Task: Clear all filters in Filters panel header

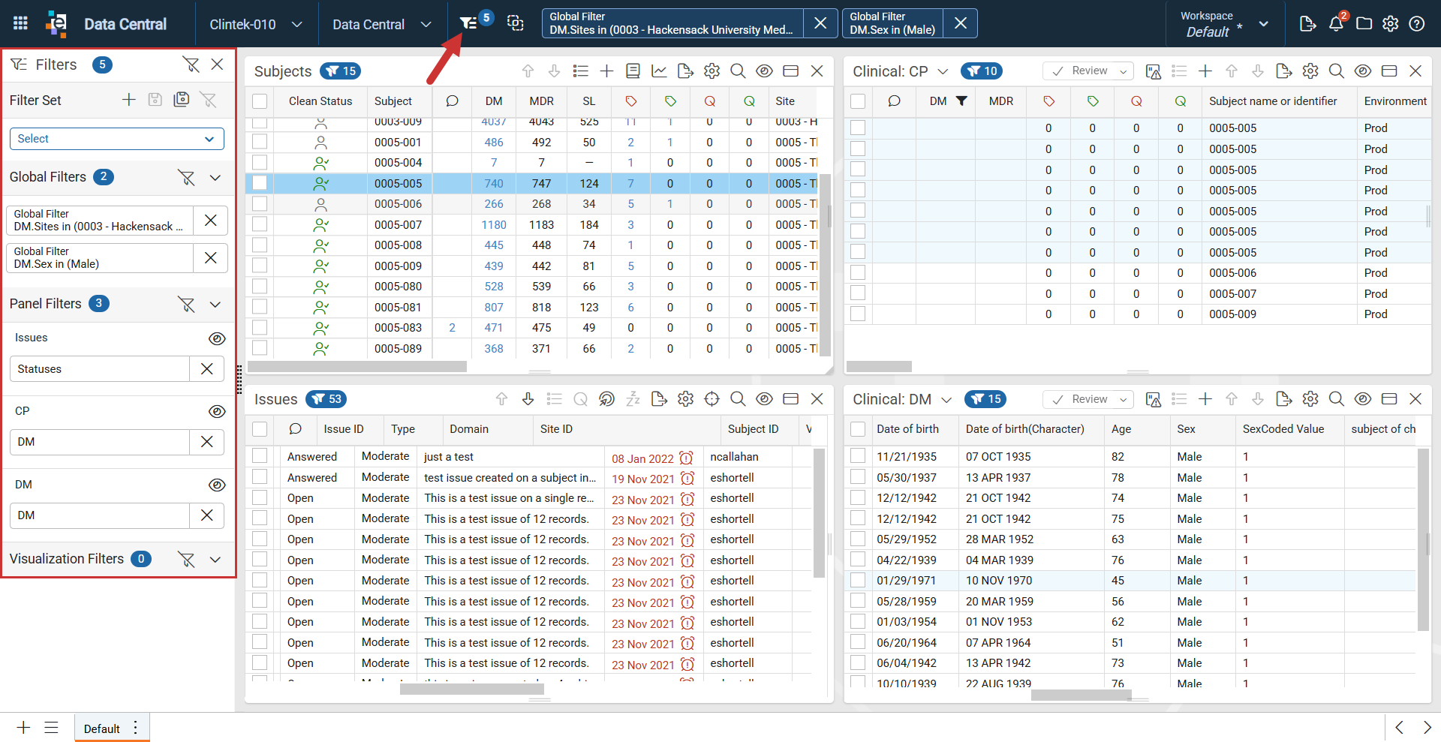Action: (x=191, y=65)
